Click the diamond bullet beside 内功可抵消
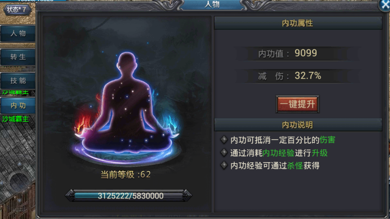 pyautogui.click(x=224, y=140)
